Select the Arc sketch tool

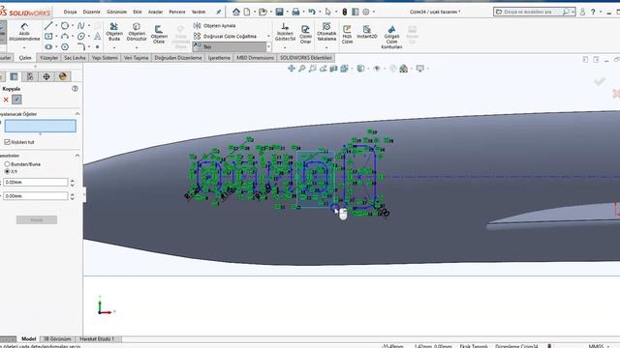click(65, 37)
